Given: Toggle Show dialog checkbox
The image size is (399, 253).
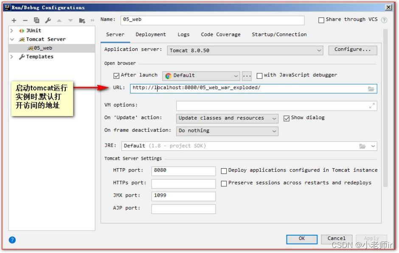Looking at the screenshot, I should 287,118.
